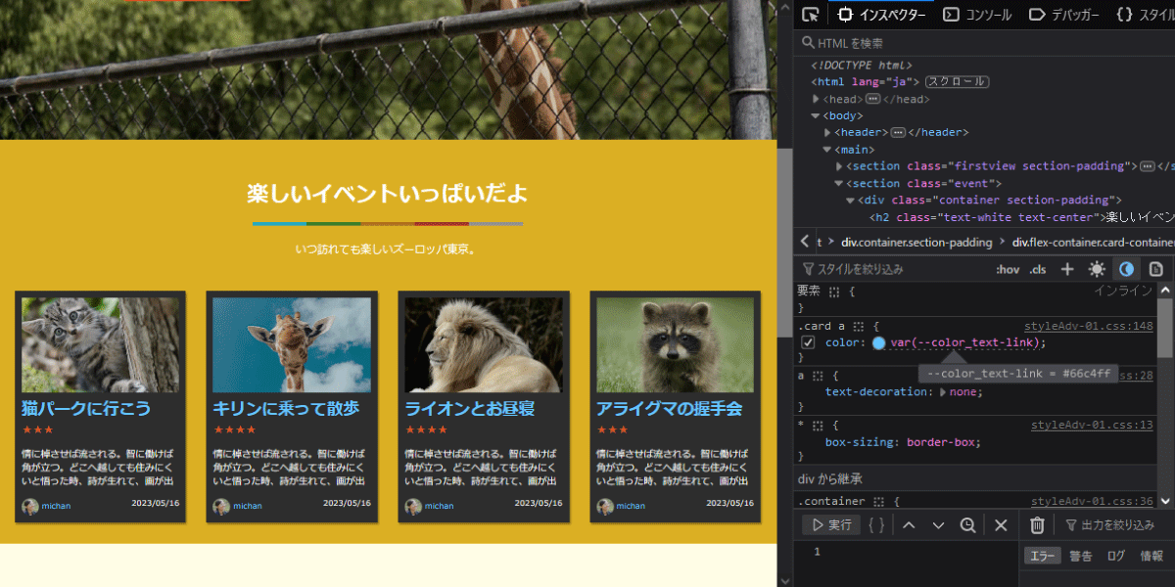
Task: Select div.flex-container.card-container breadcrumb
Action: tap(1093, 242)
